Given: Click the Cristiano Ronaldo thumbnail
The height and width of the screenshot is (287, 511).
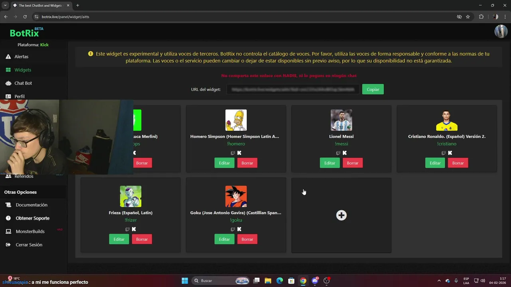Looking at the screenshot, I should click(447, 120).
